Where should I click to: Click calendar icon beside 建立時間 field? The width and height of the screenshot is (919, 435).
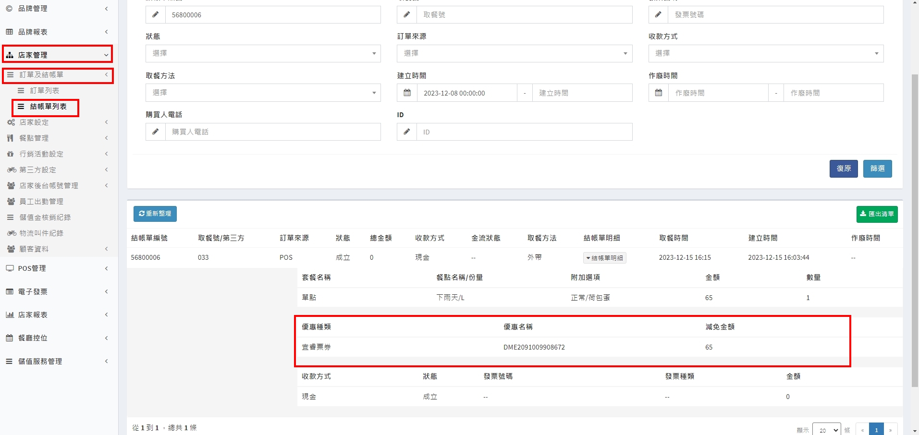pos(407,93)
